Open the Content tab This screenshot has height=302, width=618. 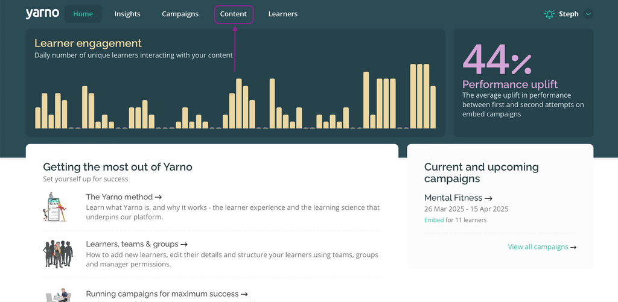coord(234,14)
